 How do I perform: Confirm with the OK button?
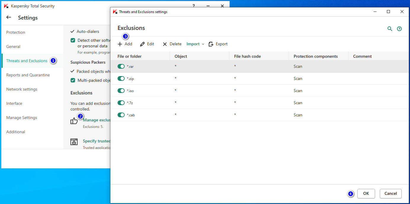coord(366,194)
